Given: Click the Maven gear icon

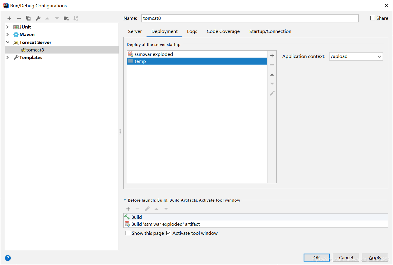Looking at the screenshot, I should click(x=16, y=35).
